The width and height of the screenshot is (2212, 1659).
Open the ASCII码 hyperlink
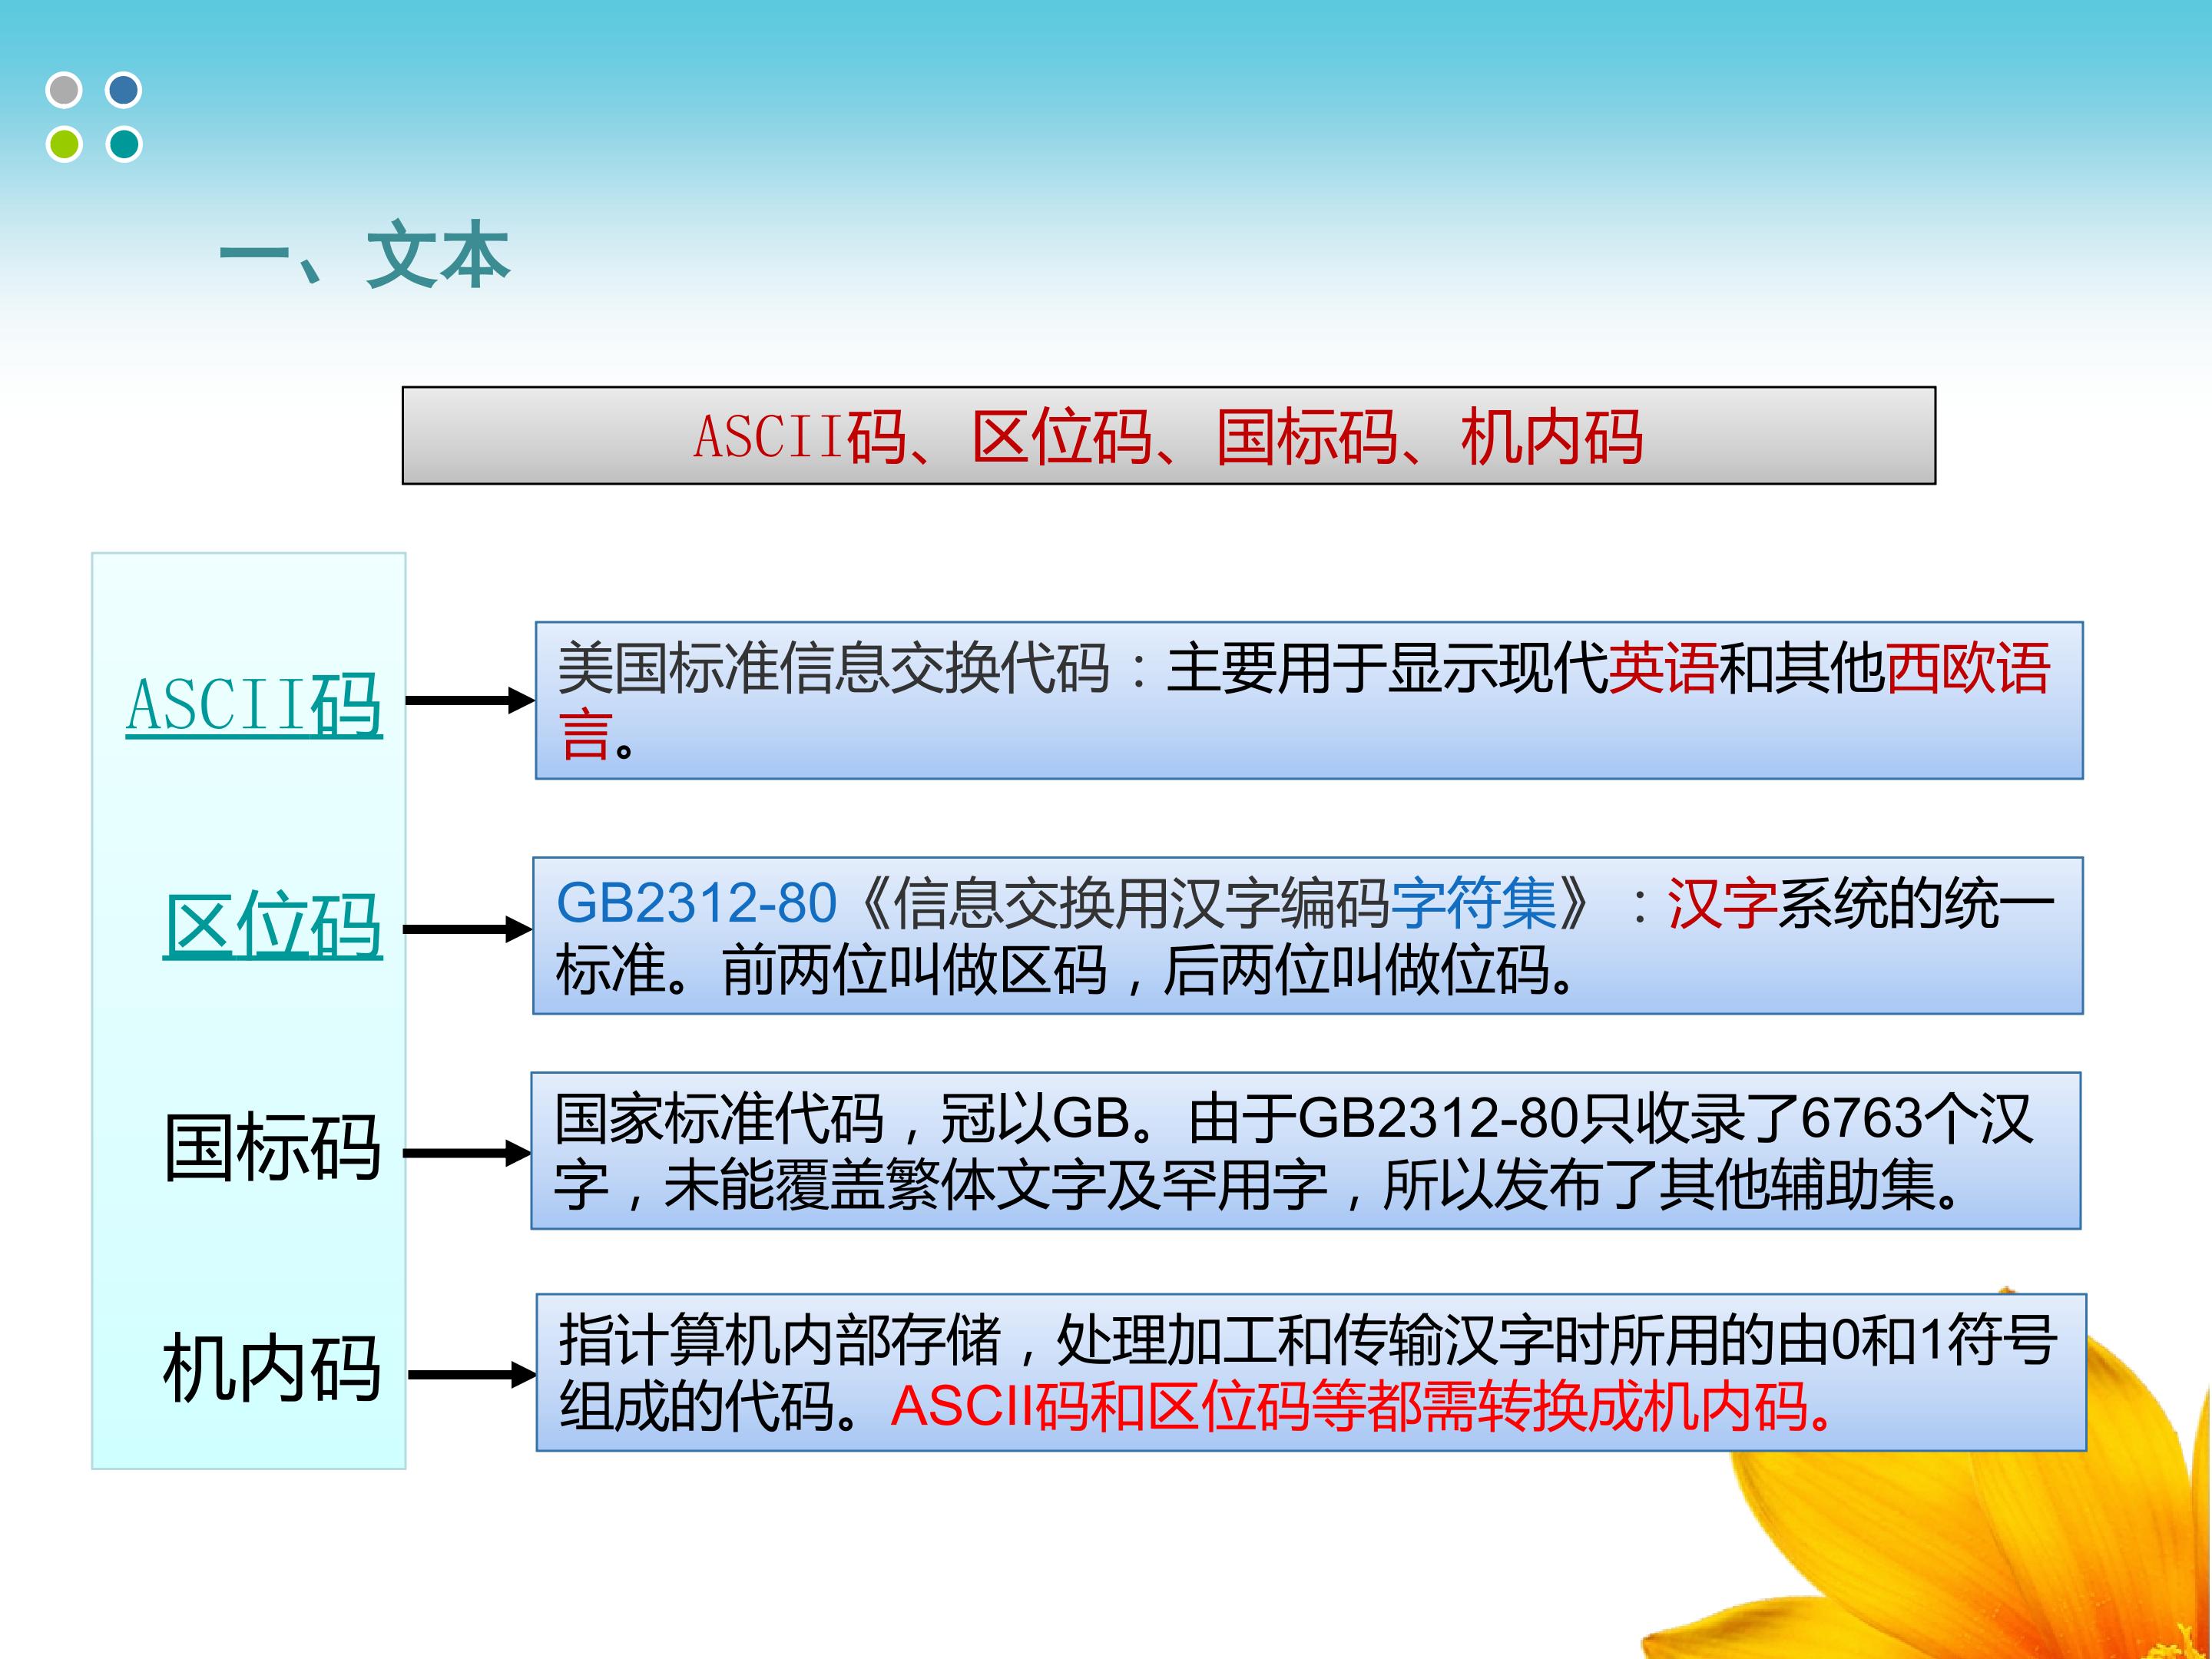[254, 705]
